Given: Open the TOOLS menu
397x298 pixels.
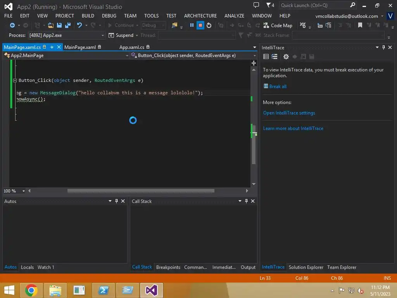Looking at the screenshot, I should pyautogui.click(x=152, y=16).
